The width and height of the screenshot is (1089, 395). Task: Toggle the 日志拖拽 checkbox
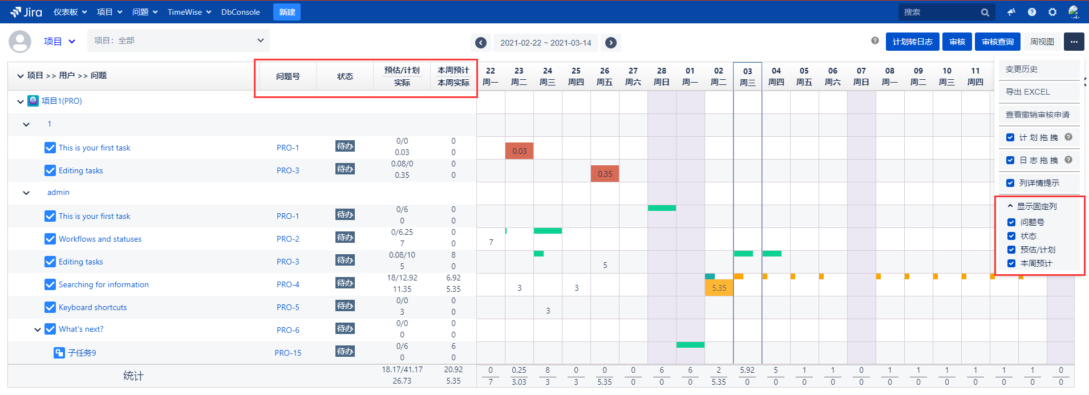(x=1010, y=160)
